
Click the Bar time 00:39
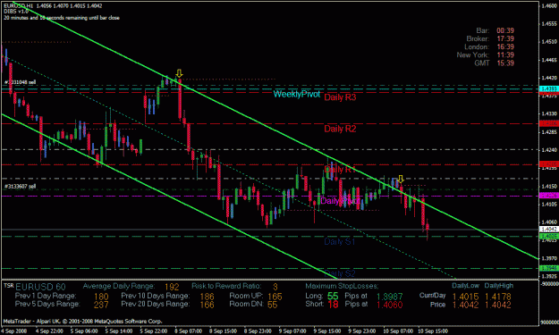pos(505,30)
